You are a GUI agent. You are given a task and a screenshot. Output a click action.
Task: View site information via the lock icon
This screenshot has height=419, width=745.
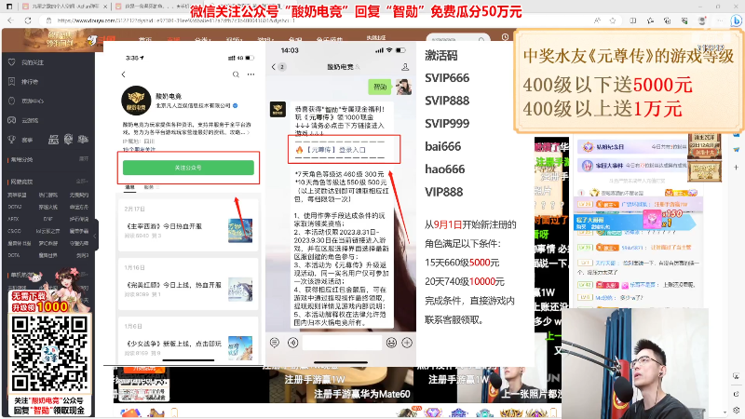(x=48, y=20)
